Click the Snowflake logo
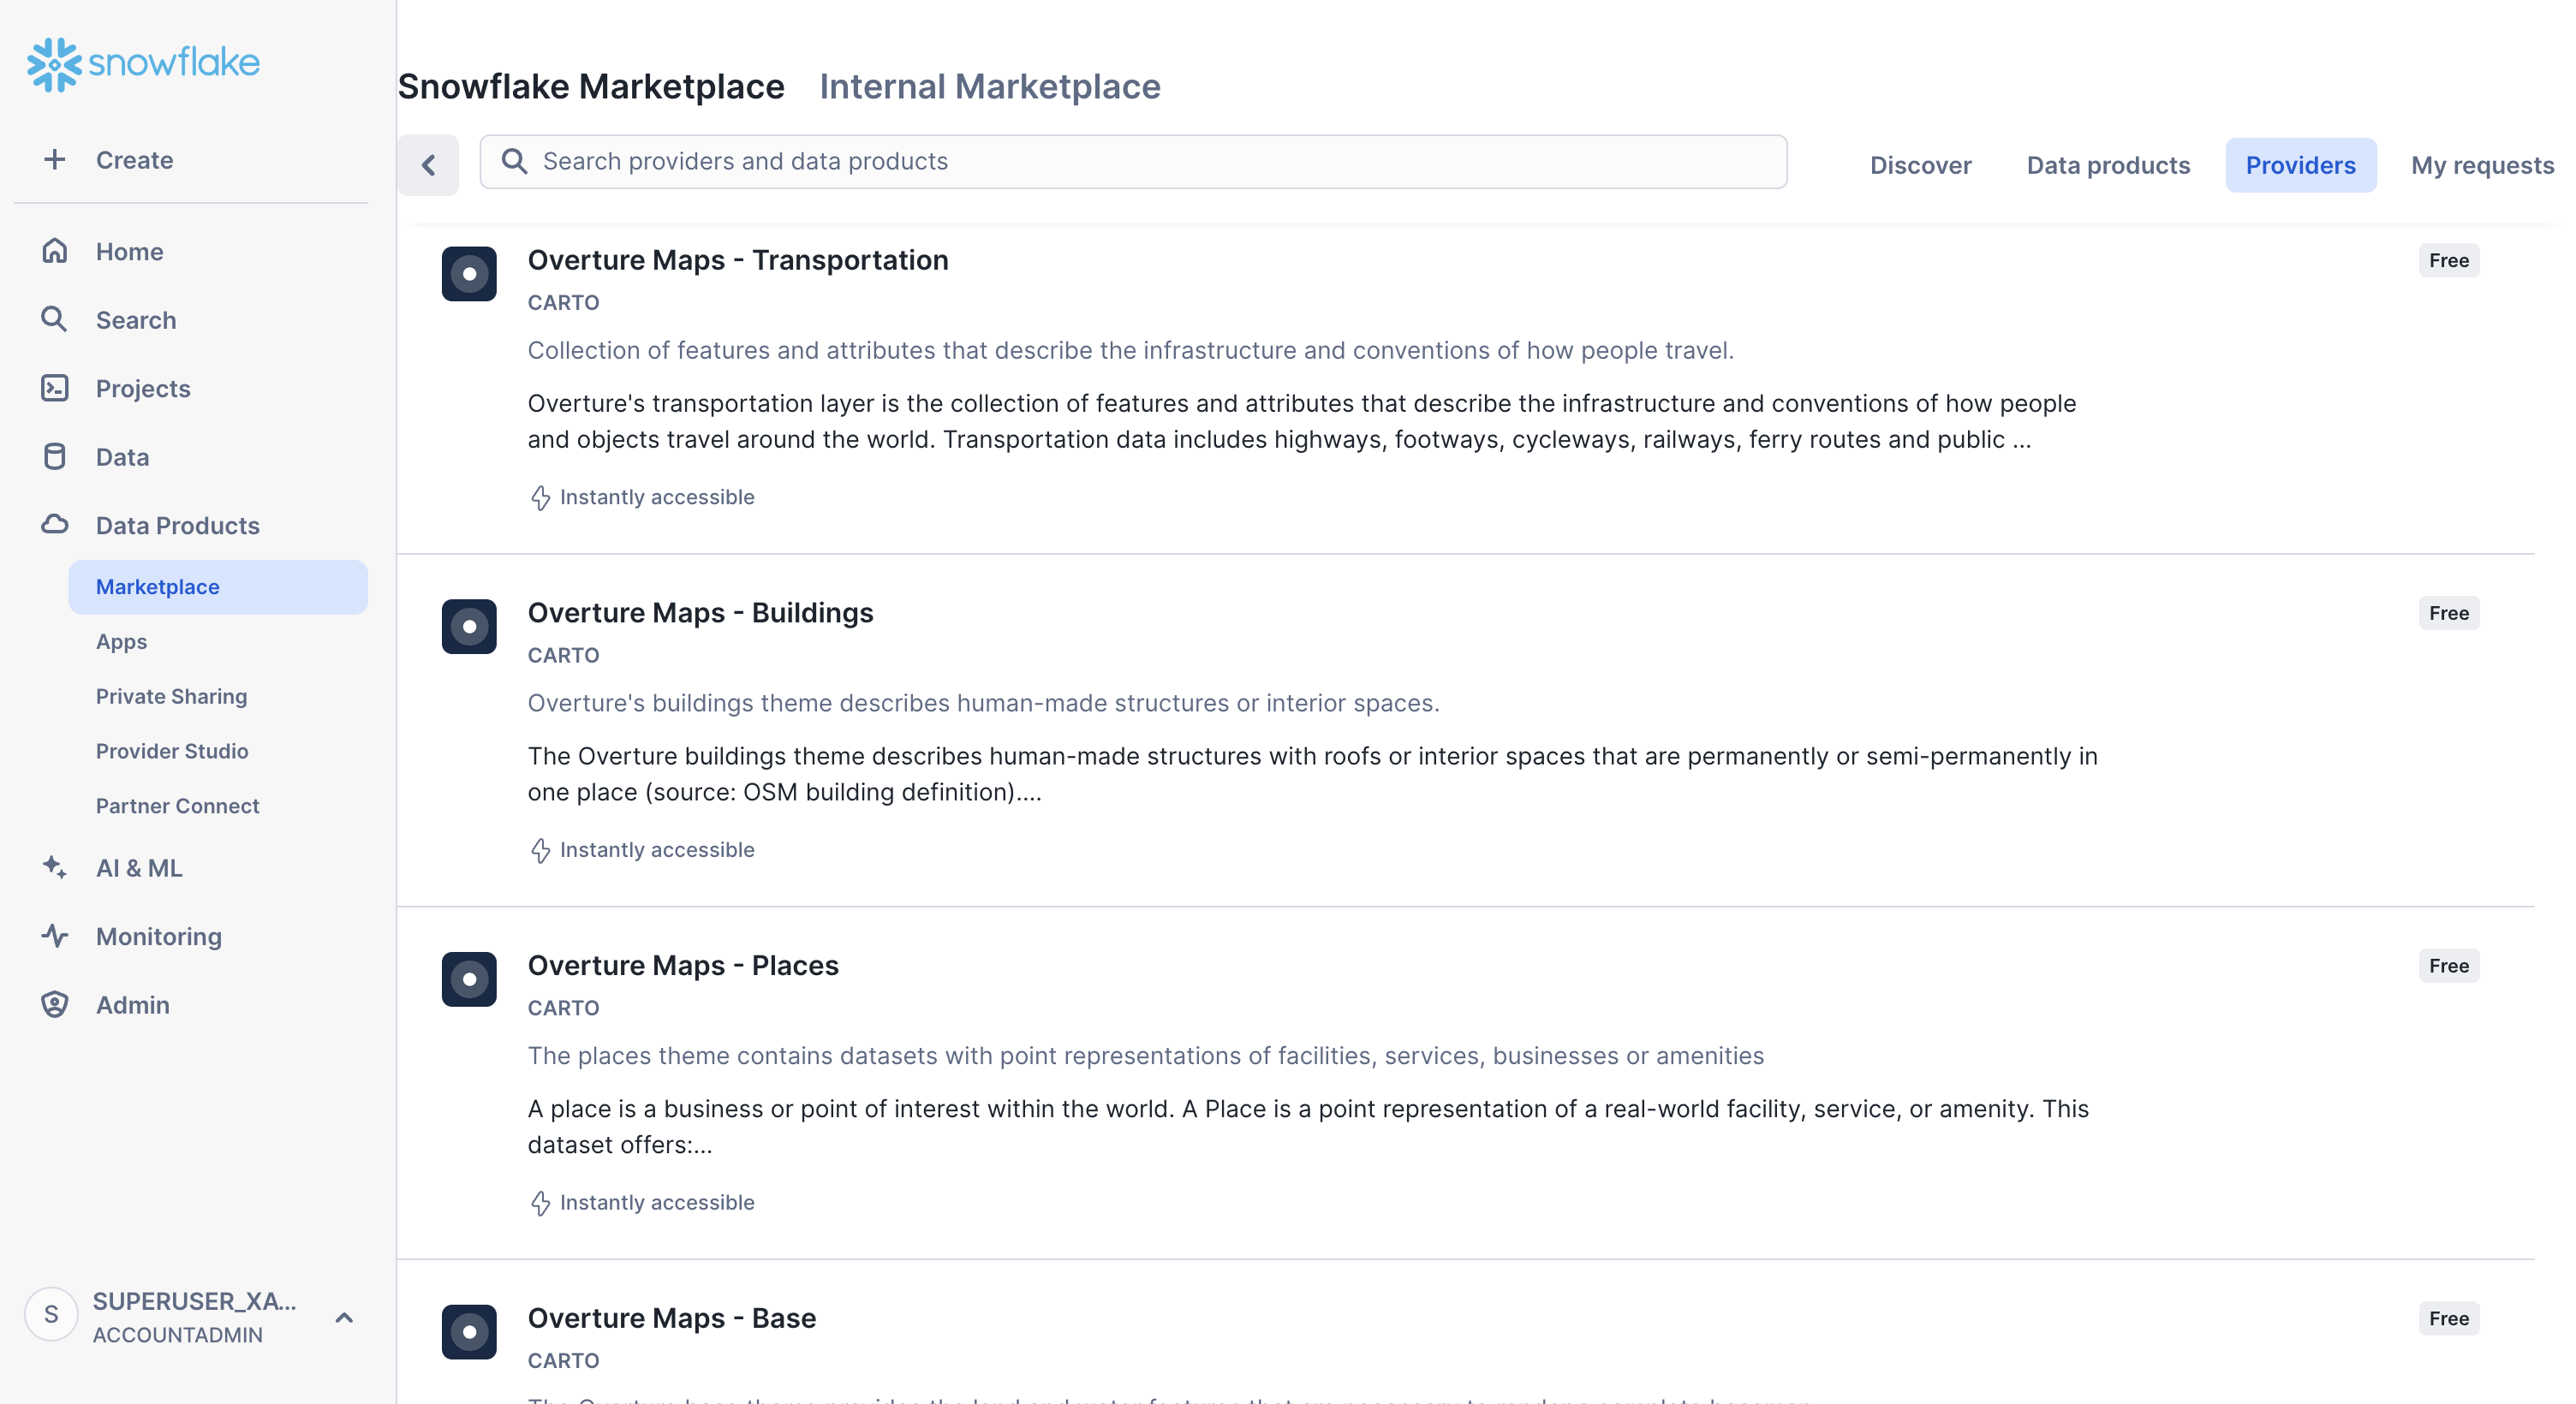2576x1404 pixels. coord(143,64)
